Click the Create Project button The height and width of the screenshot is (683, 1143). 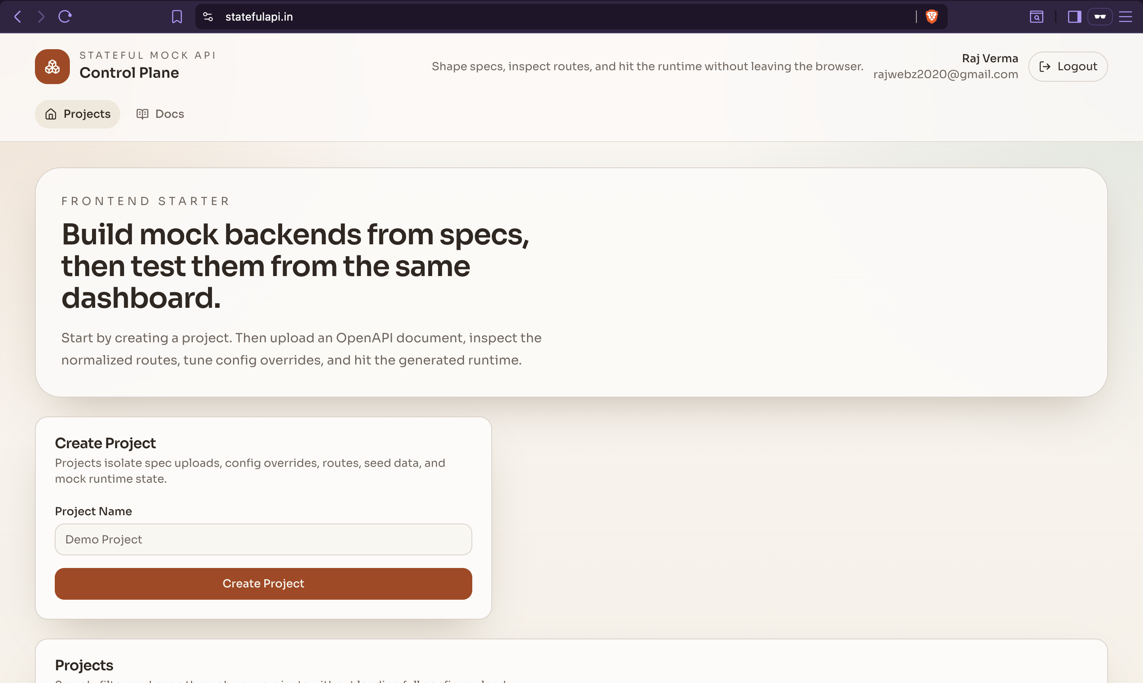click(263, 583)
